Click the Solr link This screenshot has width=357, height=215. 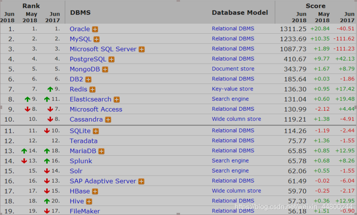coord(76,171)
